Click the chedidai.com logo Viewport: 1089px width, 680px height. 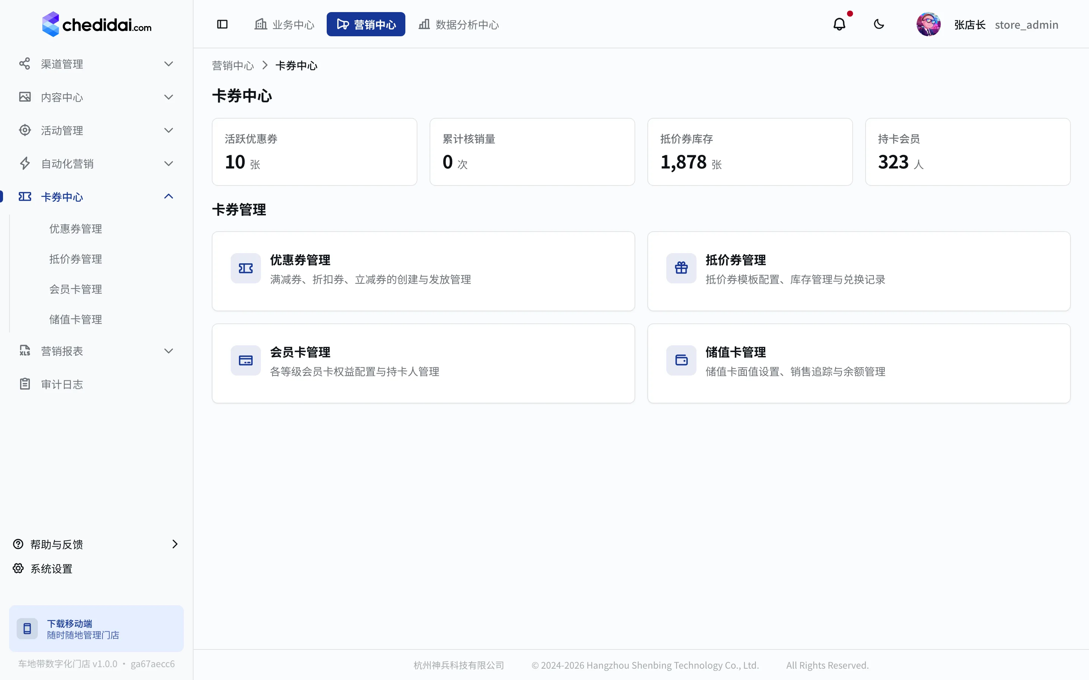pyautogui.click(x=97, y=24)
